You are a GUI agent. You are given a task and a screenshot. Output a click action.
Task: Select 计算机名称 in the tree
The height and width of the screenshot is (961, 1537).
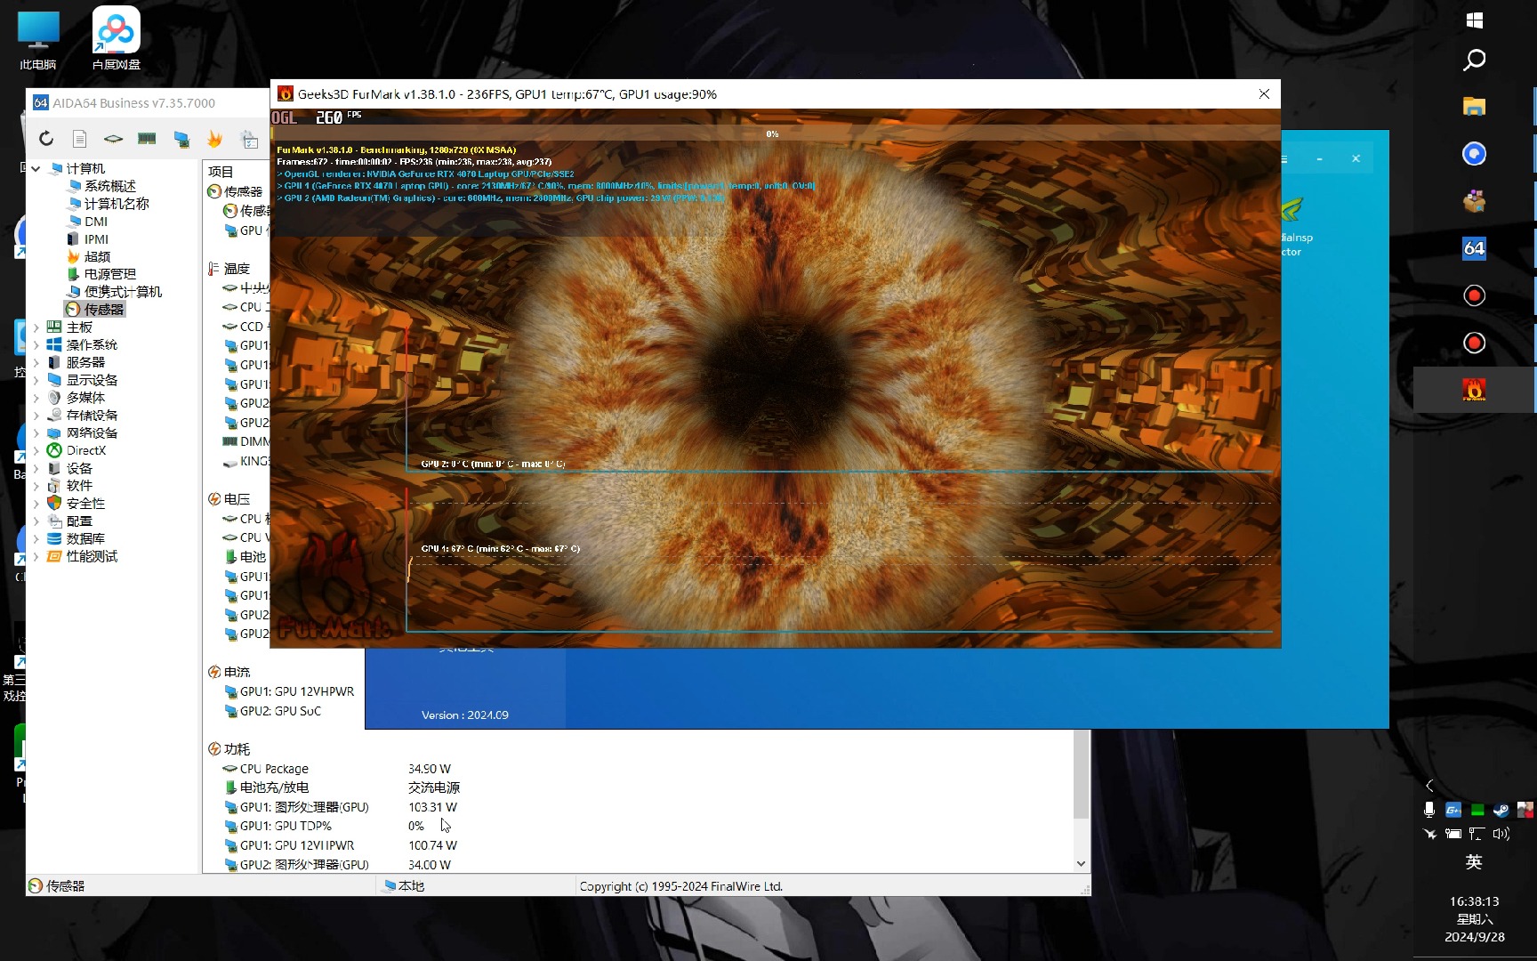click(117, 204)
